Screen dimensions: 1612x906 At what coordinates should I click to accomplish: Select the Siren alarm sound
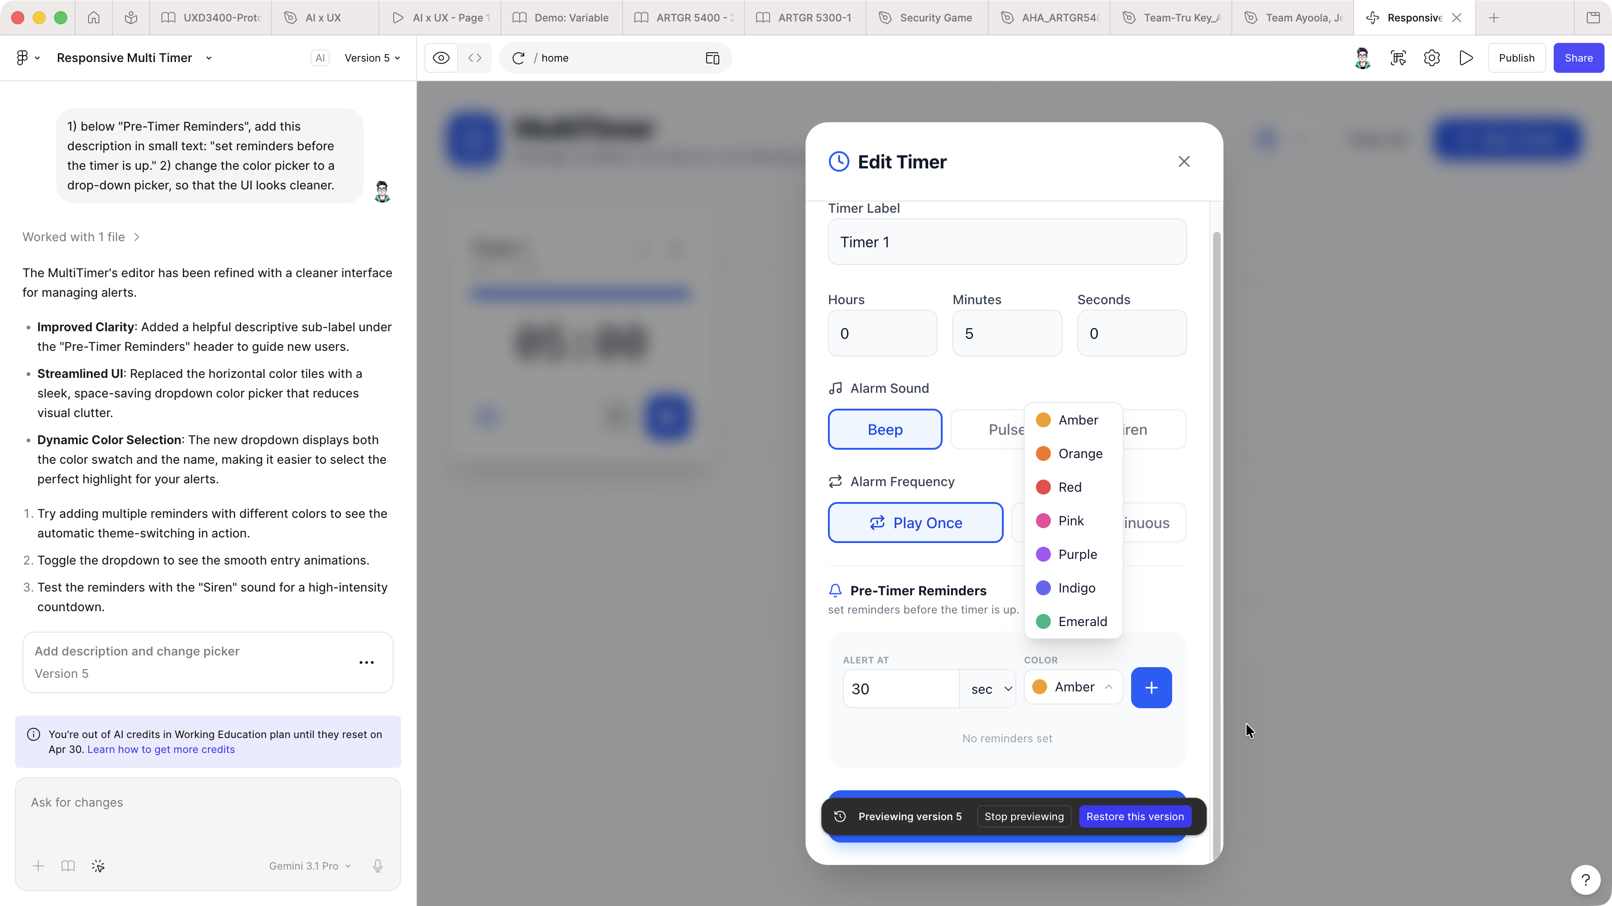(x=1154, y=429)
